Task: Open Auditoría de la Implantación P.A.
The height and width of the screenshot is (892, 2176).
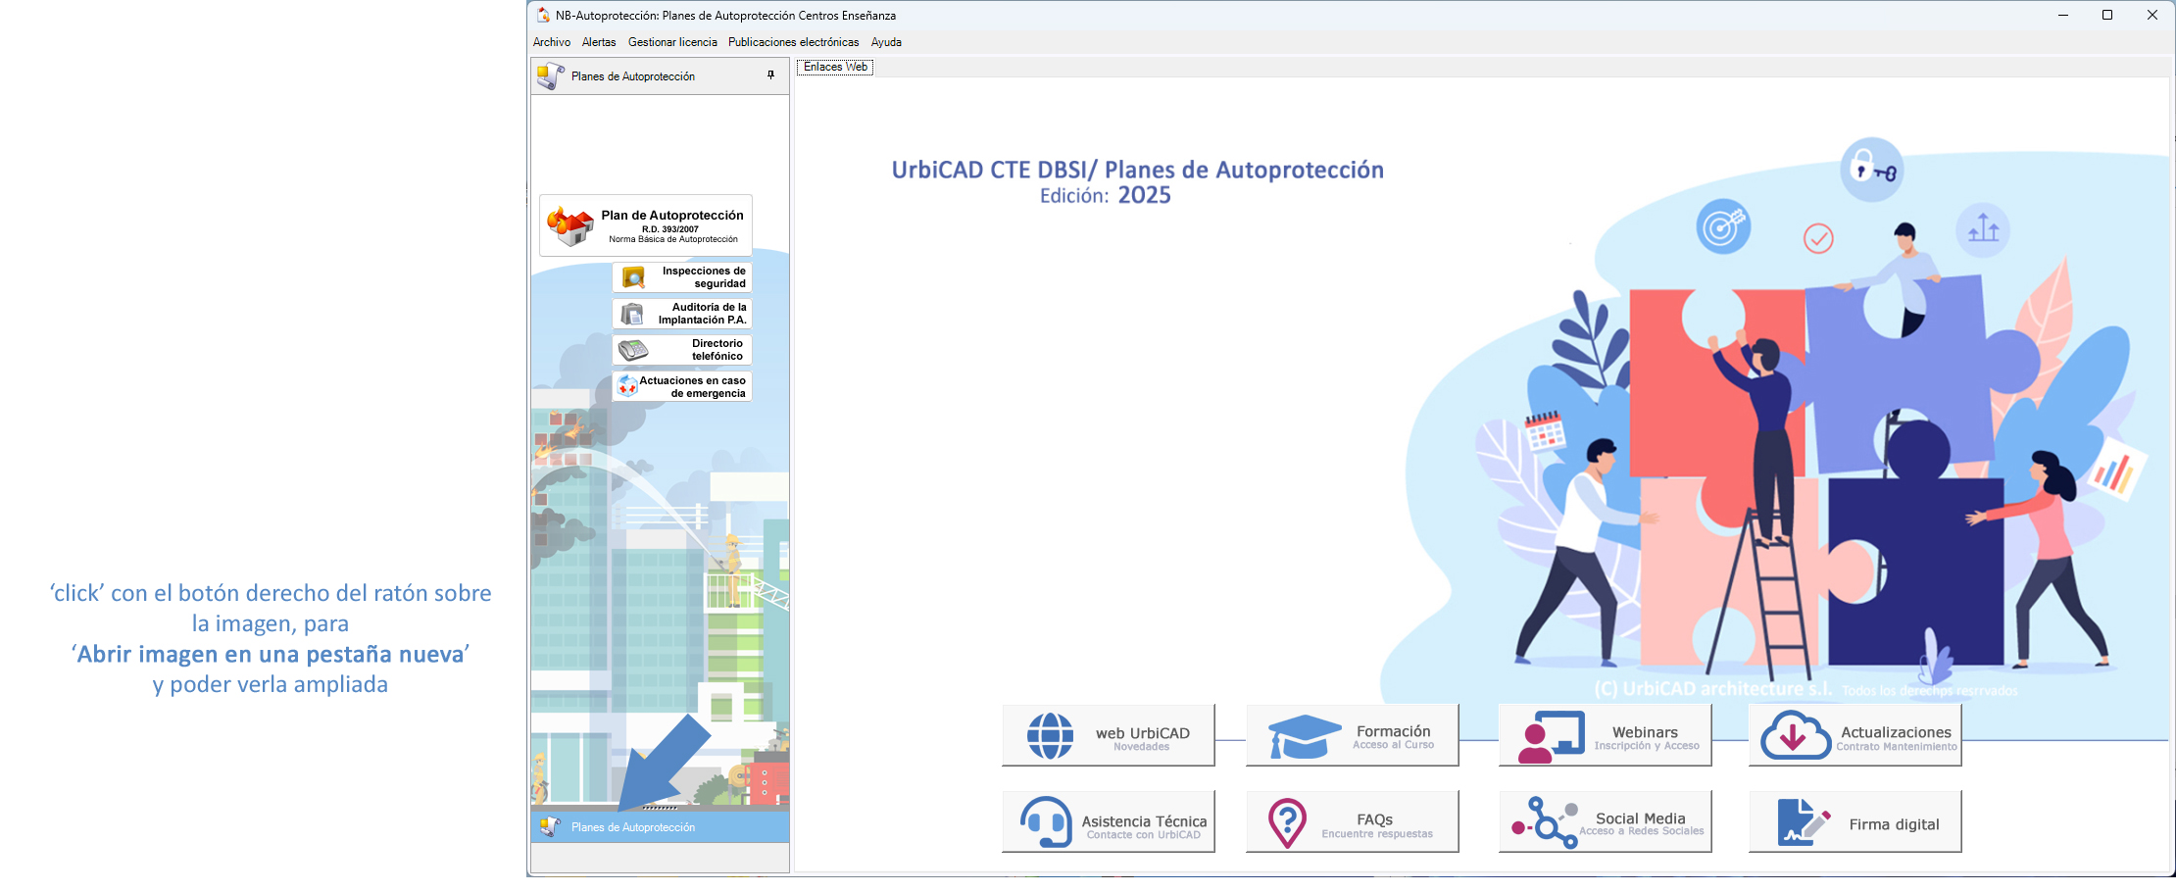Action: [682, 314]
